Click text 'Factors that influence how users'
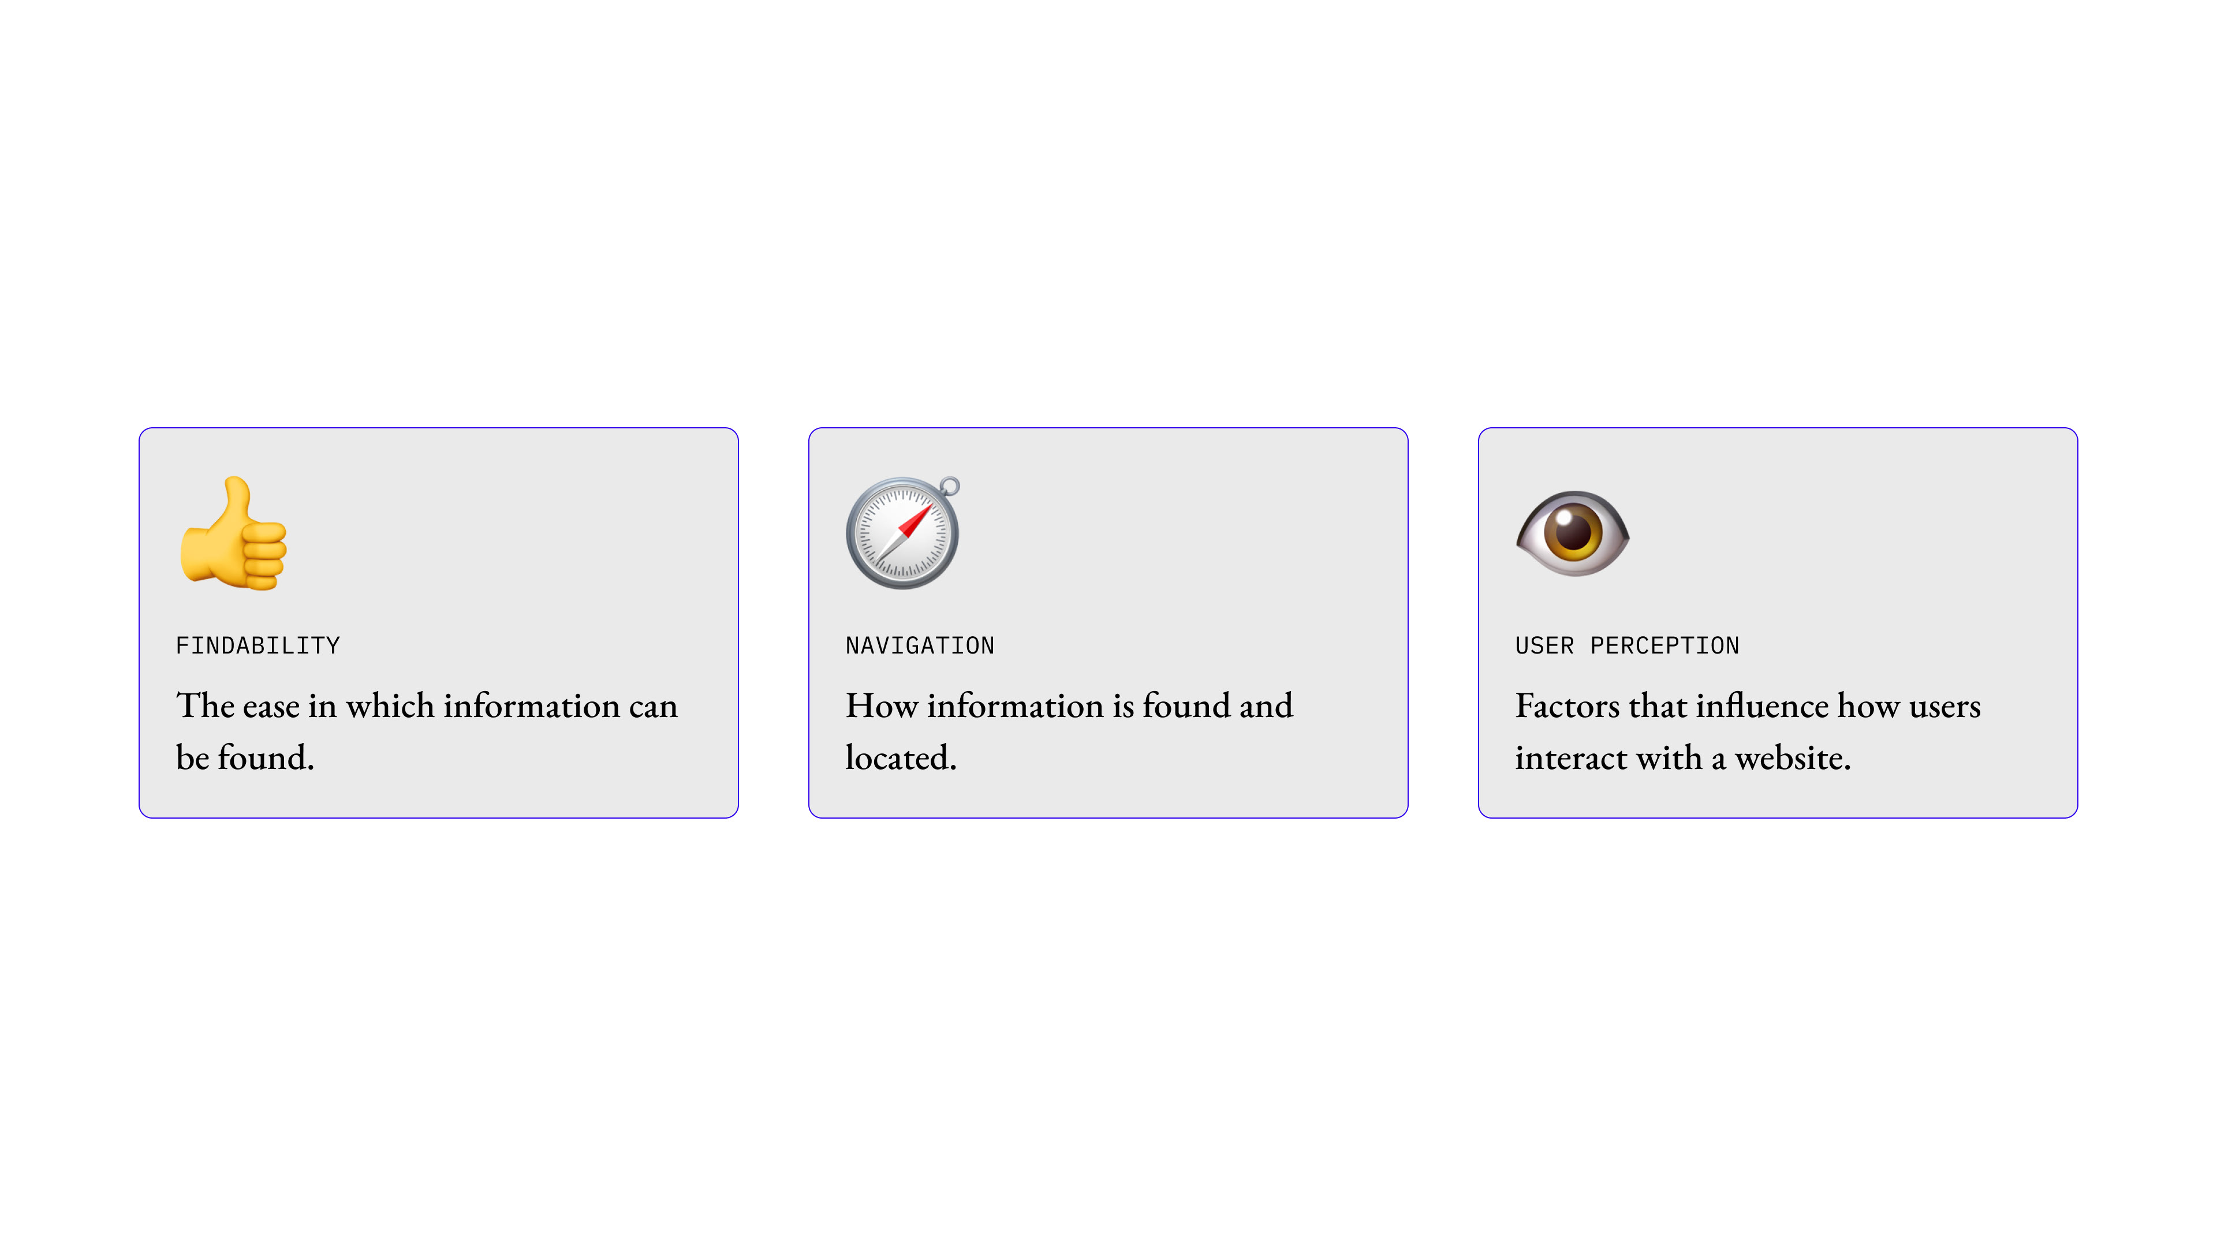2217x1247 pixels. 1748,705
